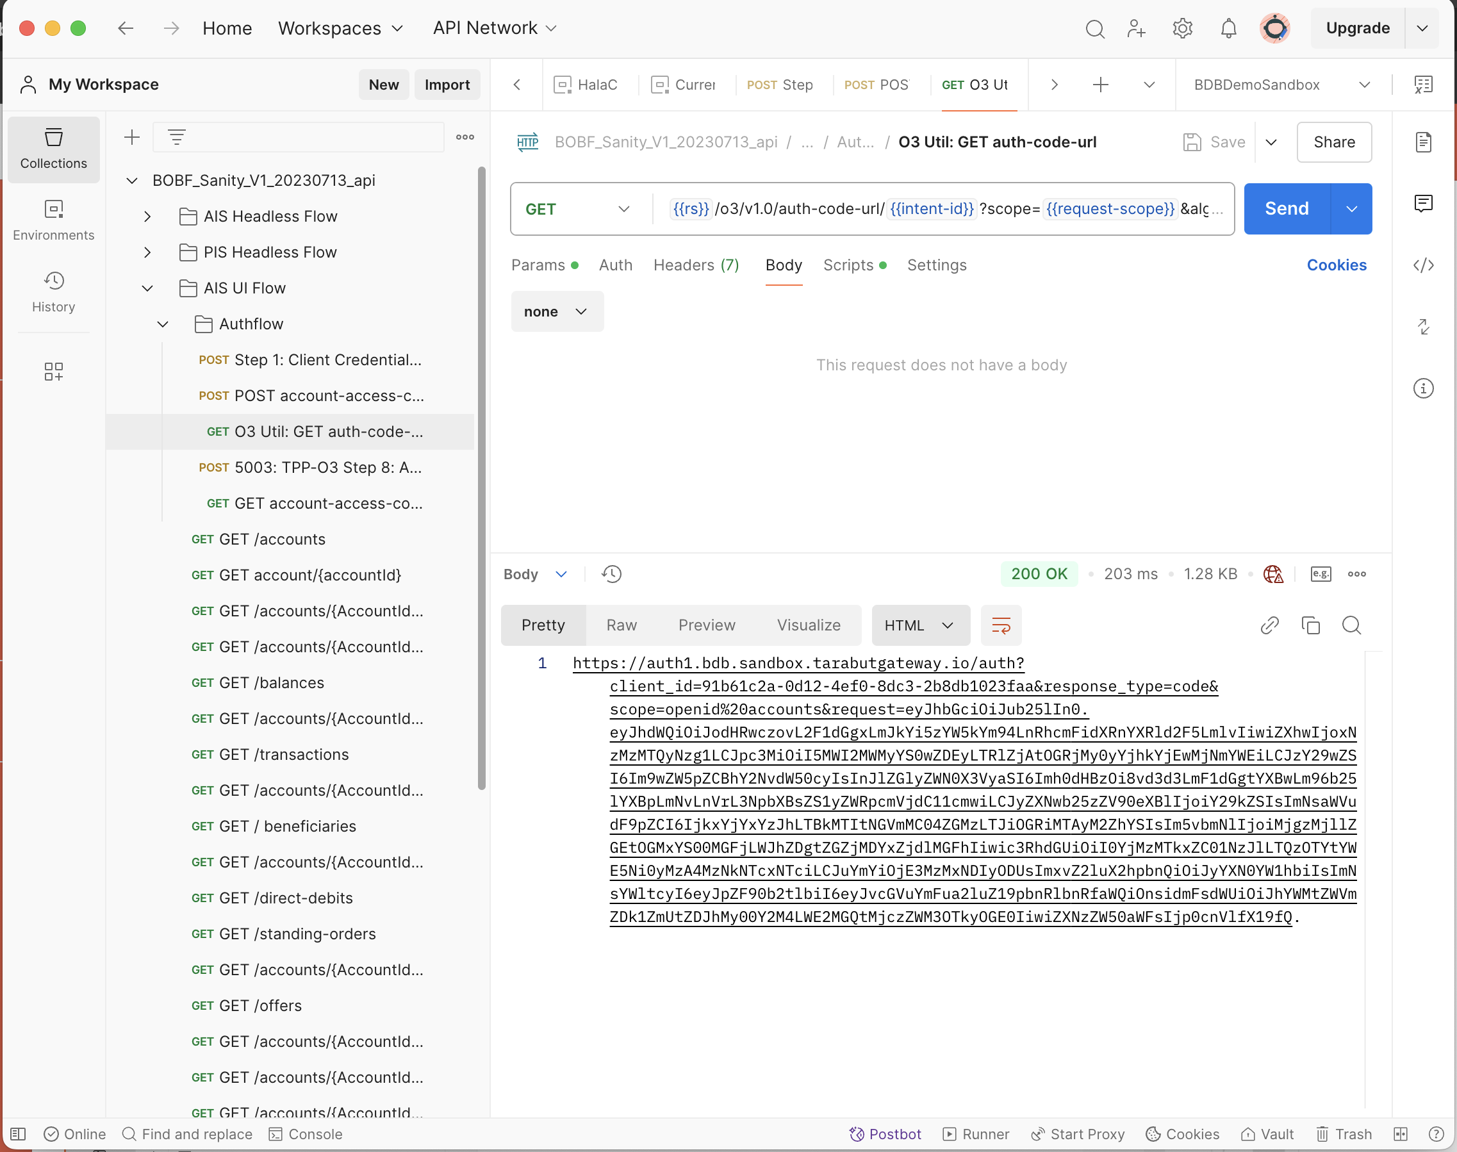Screen dimensions: 1457x1152
Task: Toggle the sidebar visibility in status bar
Action: (18, 1134)
